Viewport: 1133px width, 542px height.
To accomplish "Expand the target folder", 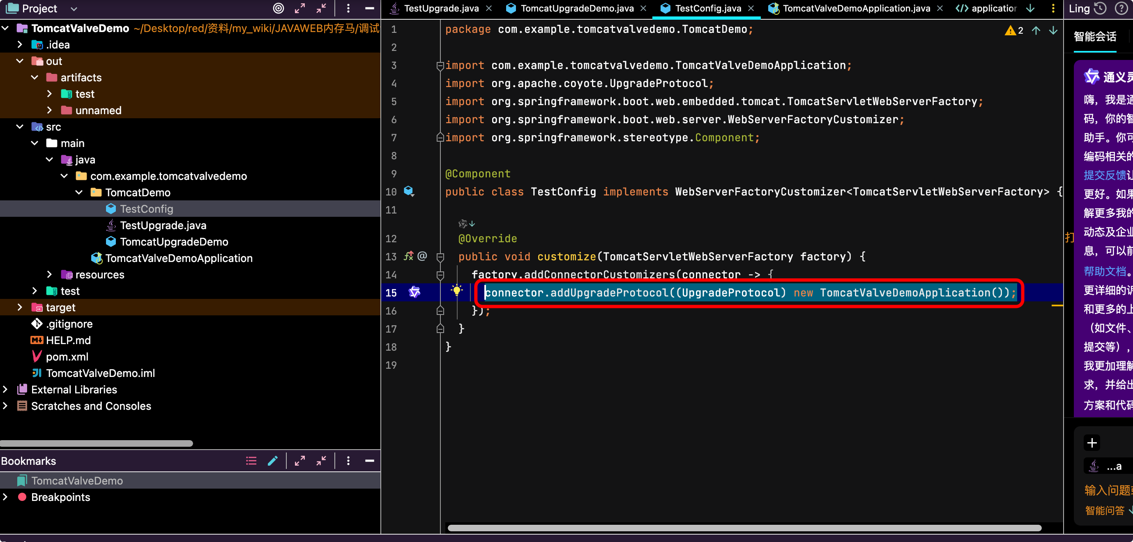I will click(x=20, y=307).
